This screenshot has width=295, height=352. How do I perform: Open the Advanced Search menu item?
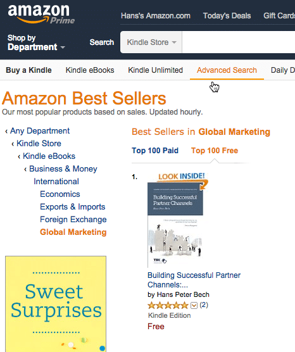(x=227, y=70)
